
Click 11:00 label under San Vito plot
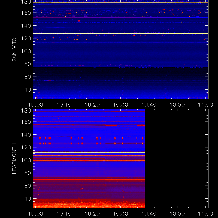[205, 105]
